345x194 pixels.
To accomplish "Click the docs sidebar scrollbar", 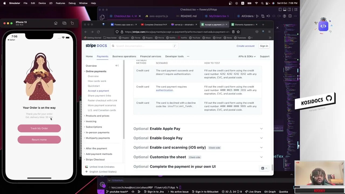I will click(x=124, y=100).
